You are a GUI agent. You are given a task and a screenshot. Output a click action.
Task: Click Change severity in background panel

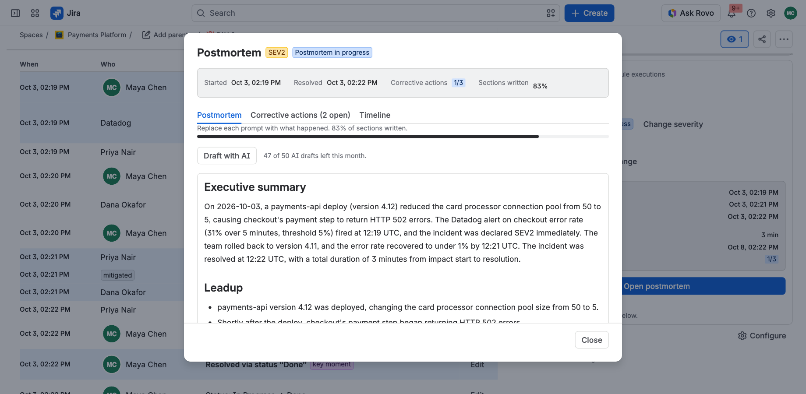click(673, 124)
